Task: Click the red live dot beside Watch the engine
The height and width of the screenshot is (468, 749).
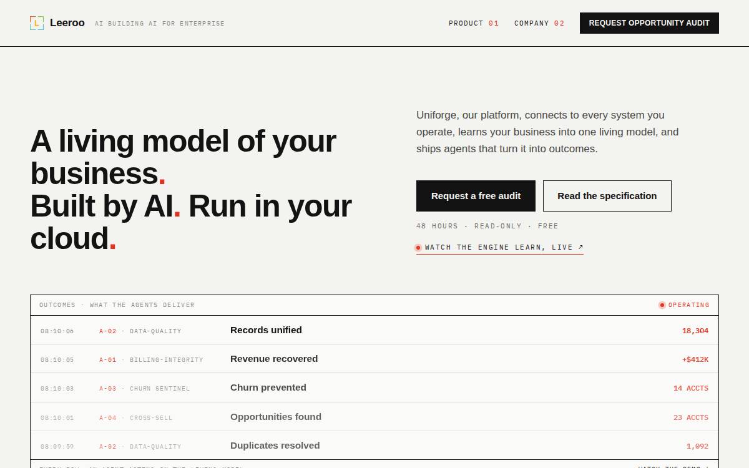Action: coord(418,248)
